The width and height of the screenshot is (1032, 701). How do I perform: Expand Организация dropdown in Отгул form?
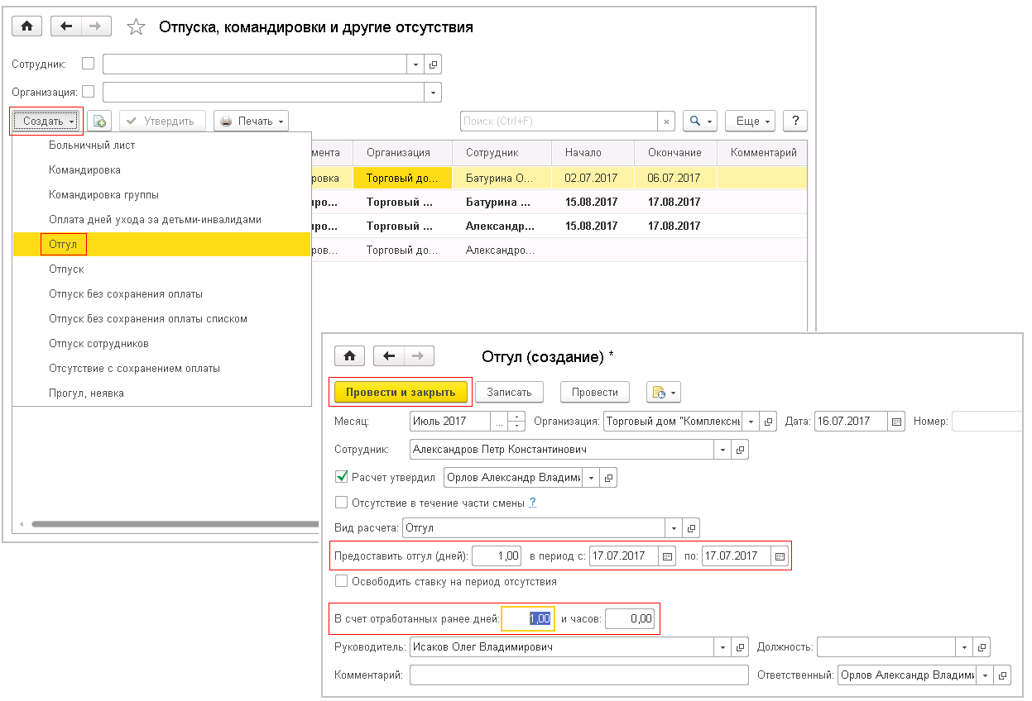[x=751, y=421]
